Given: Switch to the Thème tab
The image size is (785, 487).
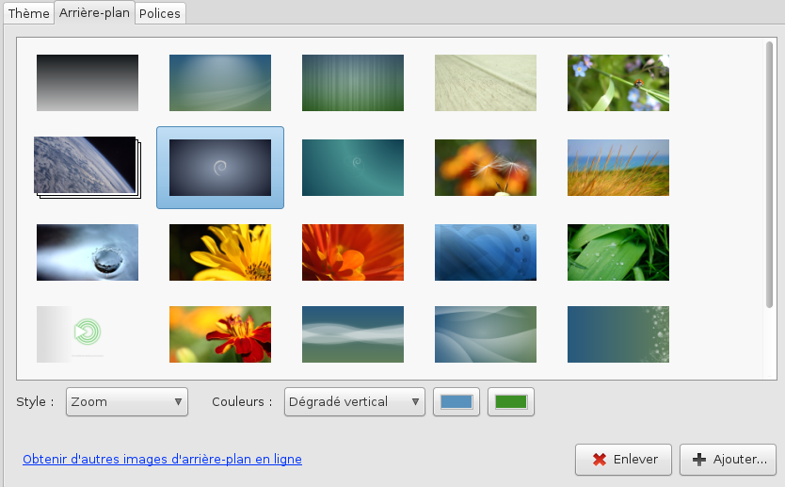Looking at the screenshot, I should (28, 13).
